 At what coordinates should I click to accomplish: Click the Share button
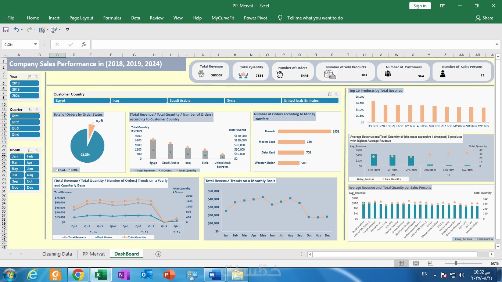point(484,18)
